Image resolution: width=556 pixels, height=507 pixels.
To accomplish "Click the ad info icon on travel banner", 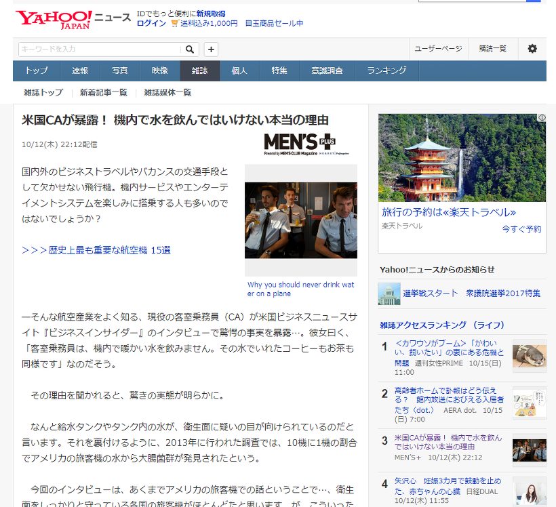I will pyautogui.click(x=542, y=118).
